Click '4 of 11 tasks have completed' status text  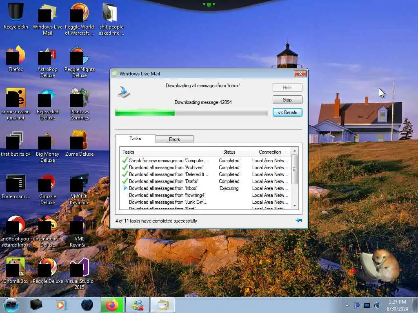coord(156,221)
